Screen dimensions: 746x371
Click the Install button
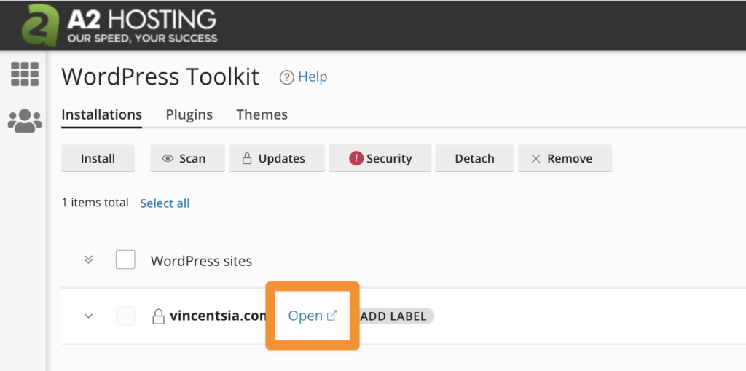98,158
